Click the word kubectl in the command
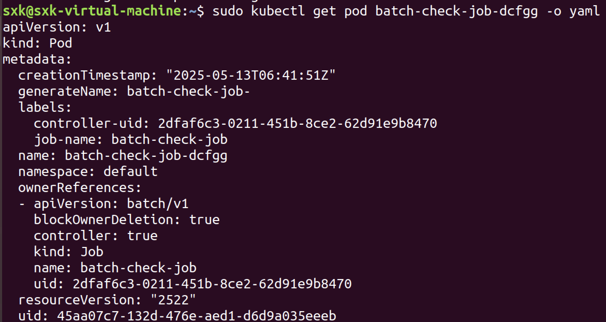 (278, 11)
